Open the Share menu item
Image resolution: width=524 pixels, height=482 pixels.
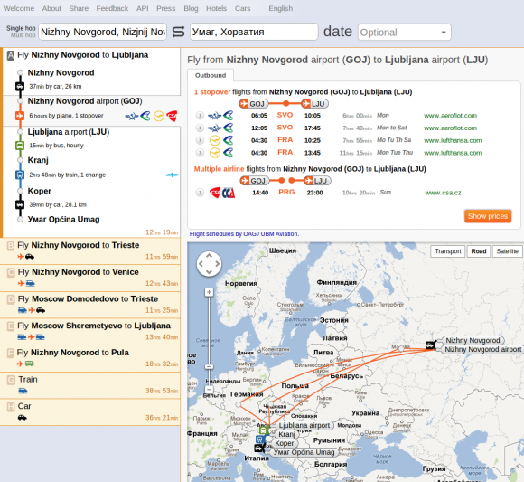[79, 8]
